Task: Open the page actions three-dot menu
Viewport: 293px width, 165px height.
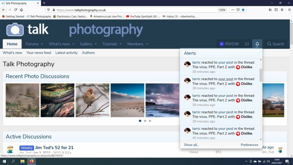Action: click(x=233, y=10)
